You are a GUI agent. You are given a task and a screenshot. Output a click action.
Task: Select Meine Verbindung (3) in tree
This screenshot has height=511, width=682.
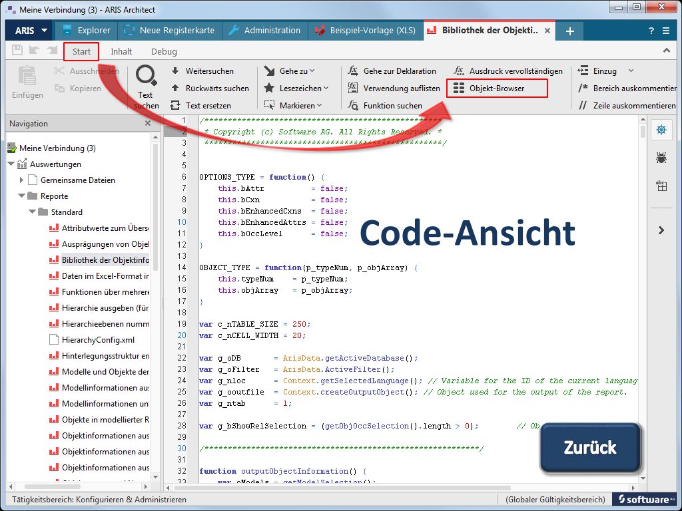pos(57,148)
